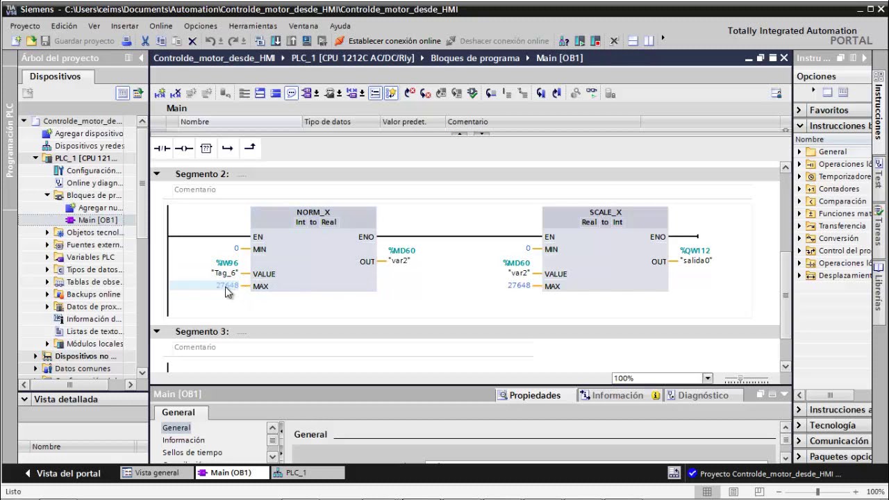Switch to Vista general taskbar tab

157,473
